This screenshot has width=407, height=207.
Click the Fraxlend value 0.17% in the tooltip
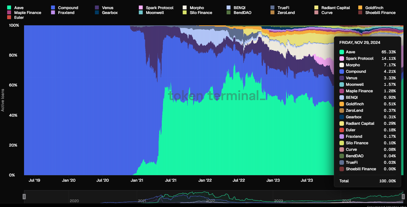[390, 136]
